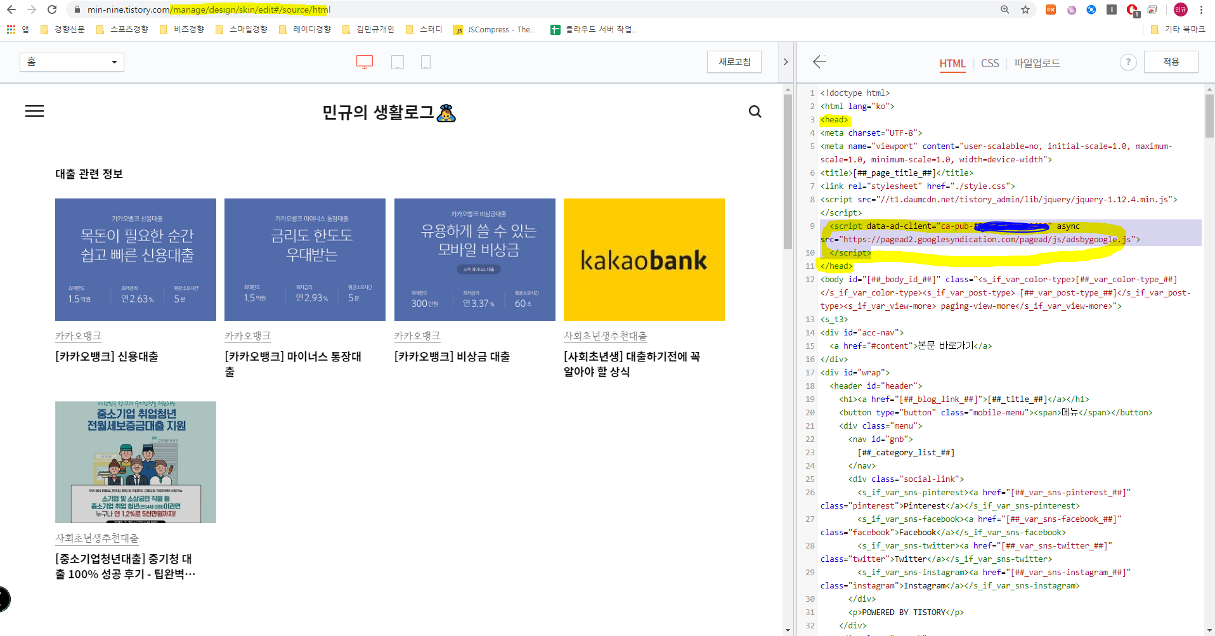Select desktop preview mode icon
The height and width of the screenshot is (636, 1215).
(365, 62)
